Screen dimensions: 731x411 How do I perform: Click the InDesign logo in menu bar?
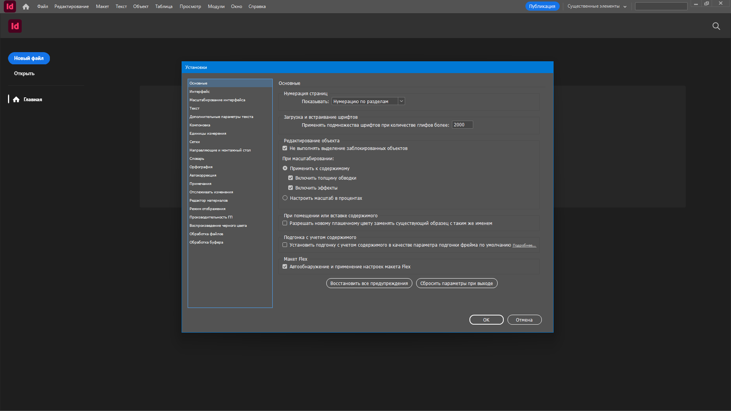click(10, 6)
